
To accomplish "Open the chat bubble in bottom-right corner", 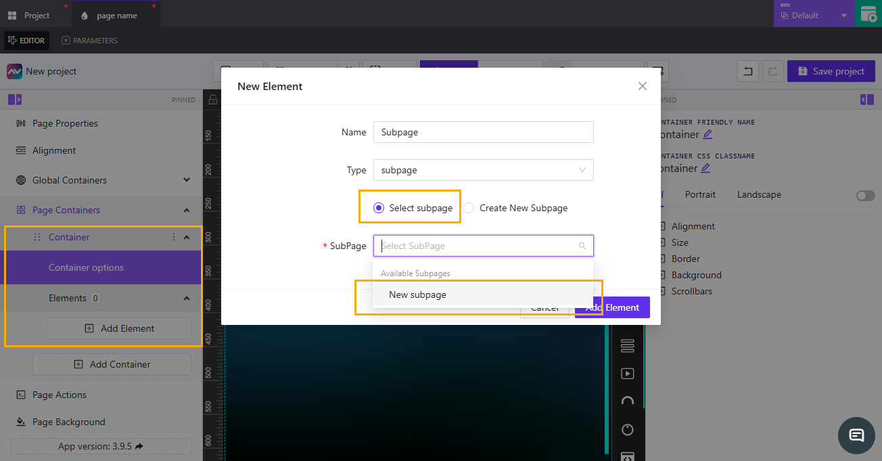I will (856, 435).
